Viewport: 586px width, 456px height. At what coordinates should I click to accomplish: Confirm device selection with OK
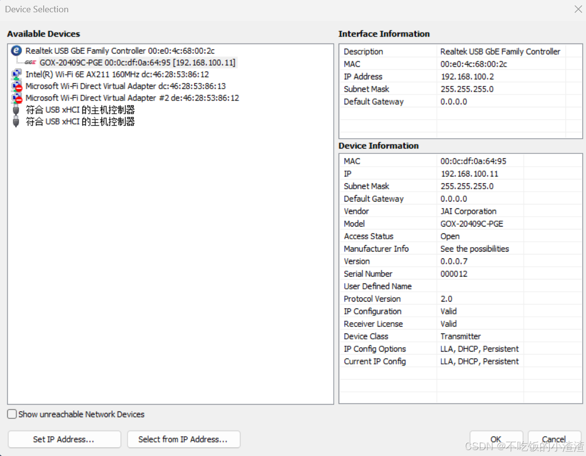[x=496, y=439]
